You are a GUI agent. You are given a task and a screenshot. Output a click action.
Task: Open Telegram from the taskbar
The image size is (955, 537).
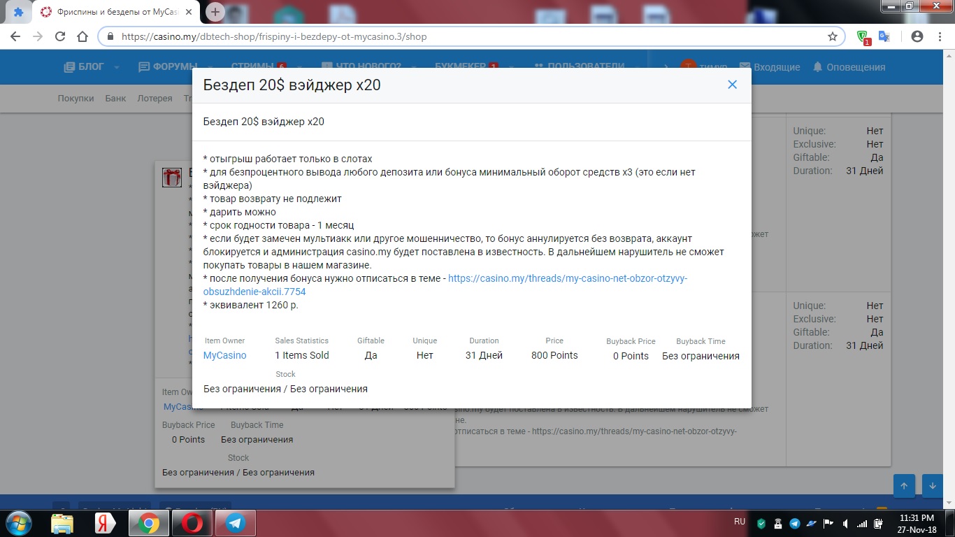[235, 523]
